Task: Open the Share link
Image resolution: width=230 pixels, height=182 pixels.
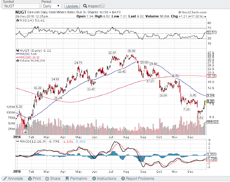Action: [55, 178]
